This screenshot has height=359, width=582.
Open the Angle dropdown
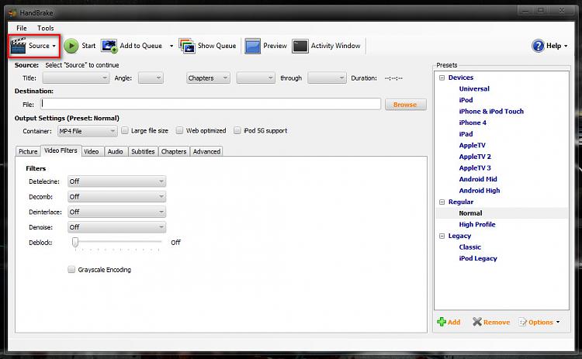151,78
